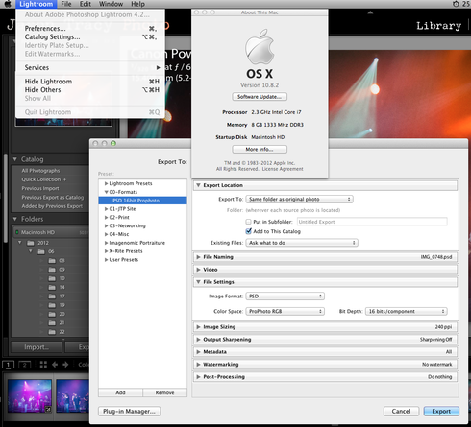Open Bit Depth dropdown
This screenshot has height=427, width=471.
pyautogui.click(x=407, y=311)
